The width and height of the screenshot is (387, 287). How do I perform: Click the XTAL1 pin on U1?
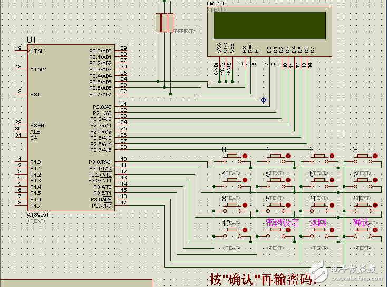(21, 51)
